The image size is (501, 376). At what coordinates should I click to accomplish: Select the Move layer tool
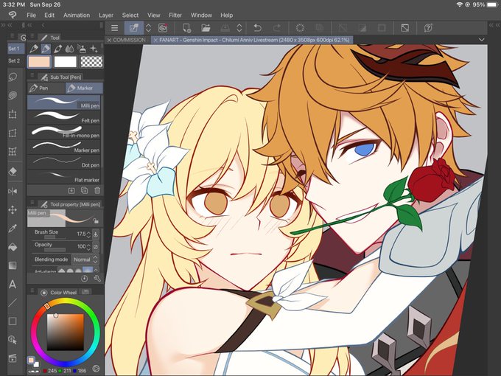tap(13, 209)
